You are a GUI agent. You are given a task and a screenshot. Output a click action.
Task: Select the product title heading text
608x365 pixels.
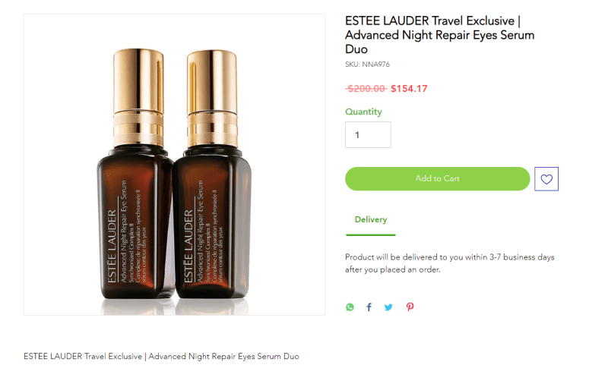(x=440, y=35)
